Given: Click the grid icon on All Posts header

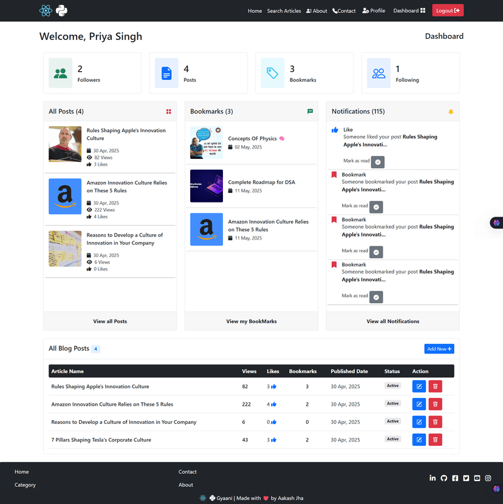Looking at the screenshot, I should (168, 112).
